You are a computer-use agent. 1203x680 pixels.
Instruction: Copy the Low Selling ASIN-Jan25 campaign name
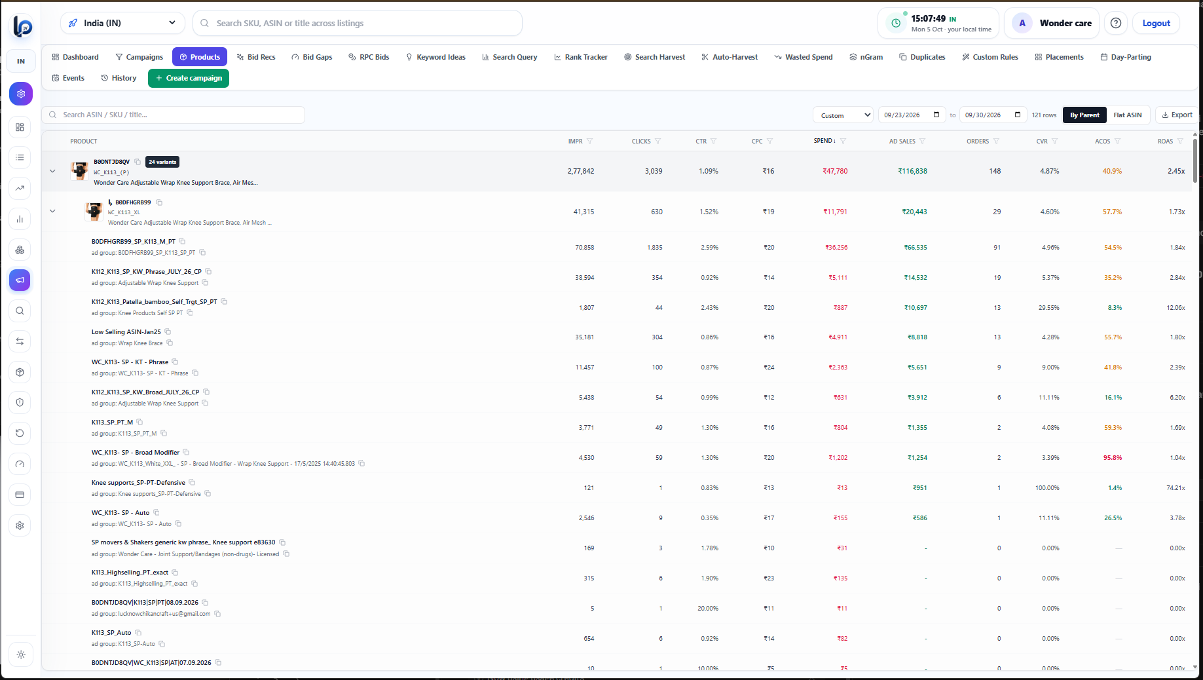click(168, 331)
